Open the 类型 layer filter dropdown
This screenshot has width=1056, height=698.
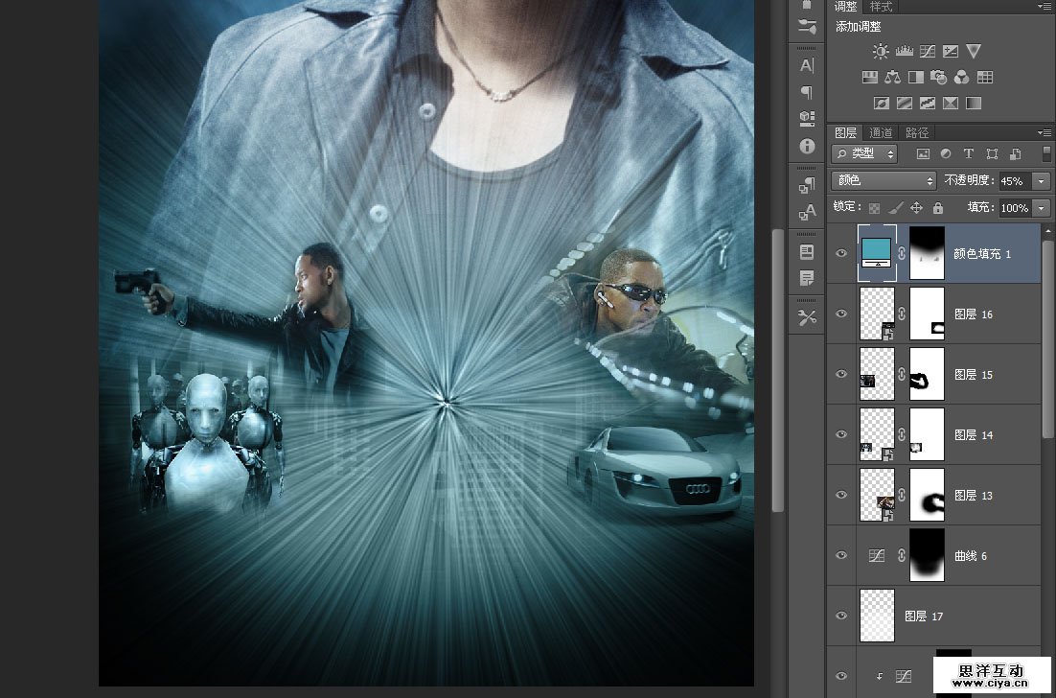(864, 153)
